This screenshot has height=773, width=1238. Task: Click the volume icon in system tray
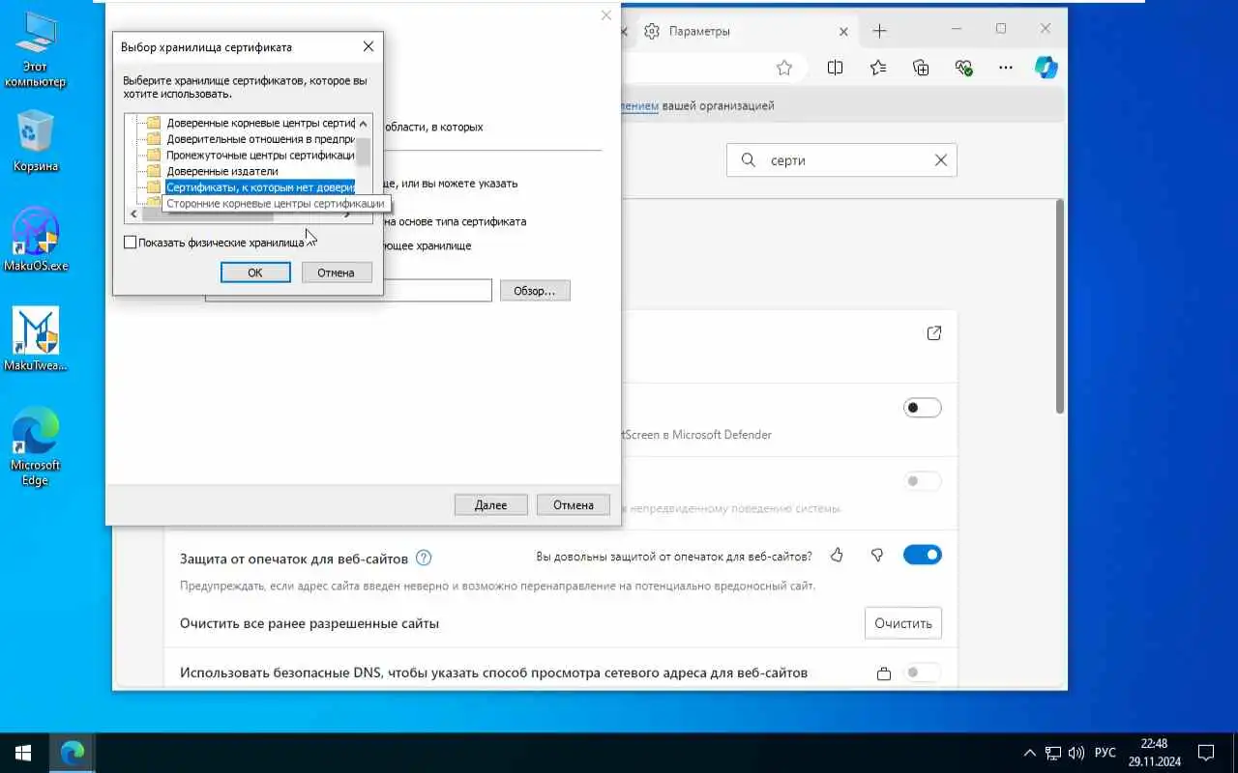click(x=1077, y=752)
